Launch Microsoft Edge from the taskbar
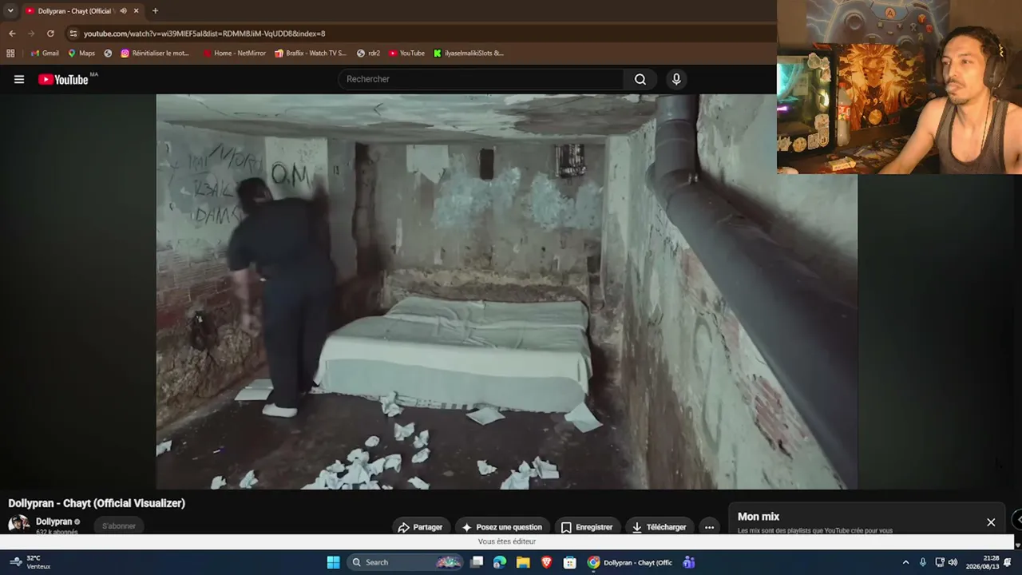This screenshot has height=575, width=1022. pos(500,562)
